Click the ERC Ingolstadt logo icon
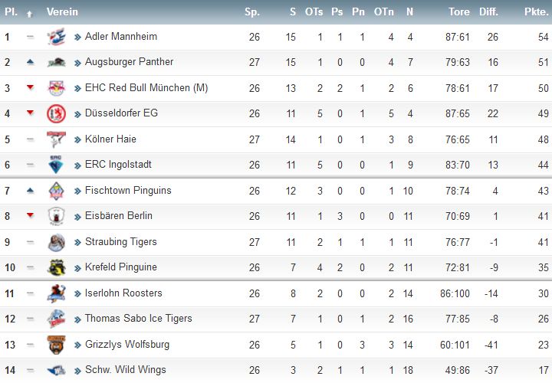The height and width of the screenshot is (383, 552). tap(56, 165)
